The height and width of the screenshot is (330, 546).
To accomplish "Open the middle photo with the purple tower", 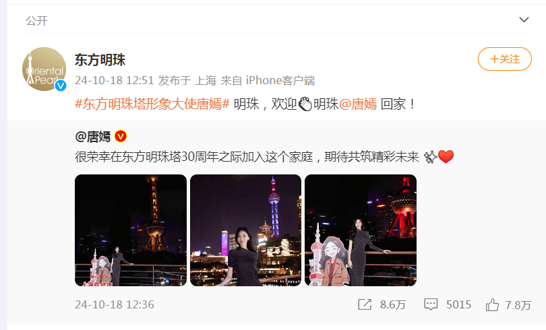I will (x=245, y=230).
